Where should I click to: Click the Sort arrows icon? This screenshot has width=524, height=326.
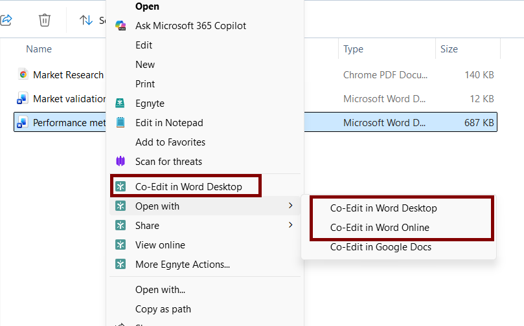pos(86,20)
